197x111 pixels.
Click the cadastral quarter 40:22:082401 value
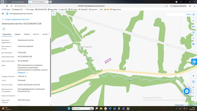click(23, 61)
